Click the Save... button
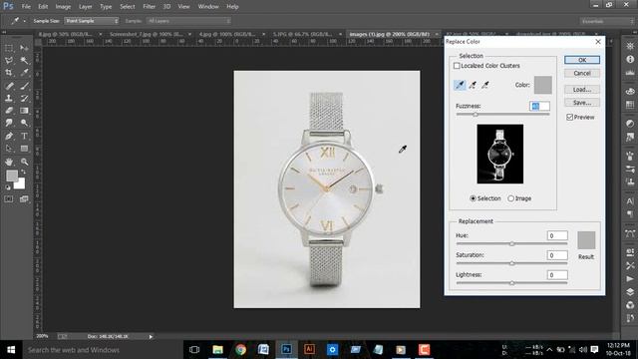The height and width of the screenshot is (359, 638). [582, 103]
